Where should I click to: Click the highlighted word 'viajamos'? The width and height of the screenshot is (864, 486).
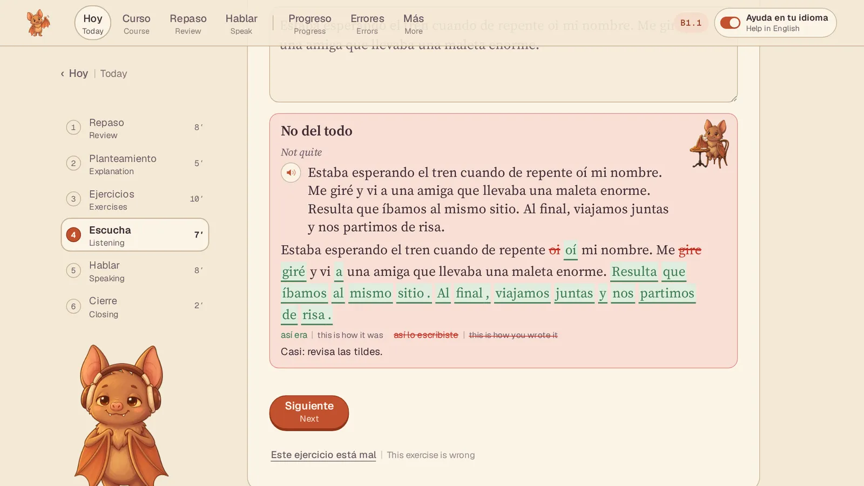pos(522,293)
